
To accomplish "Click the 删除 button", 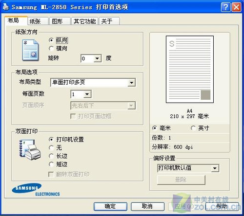I will tap(181, 180).
